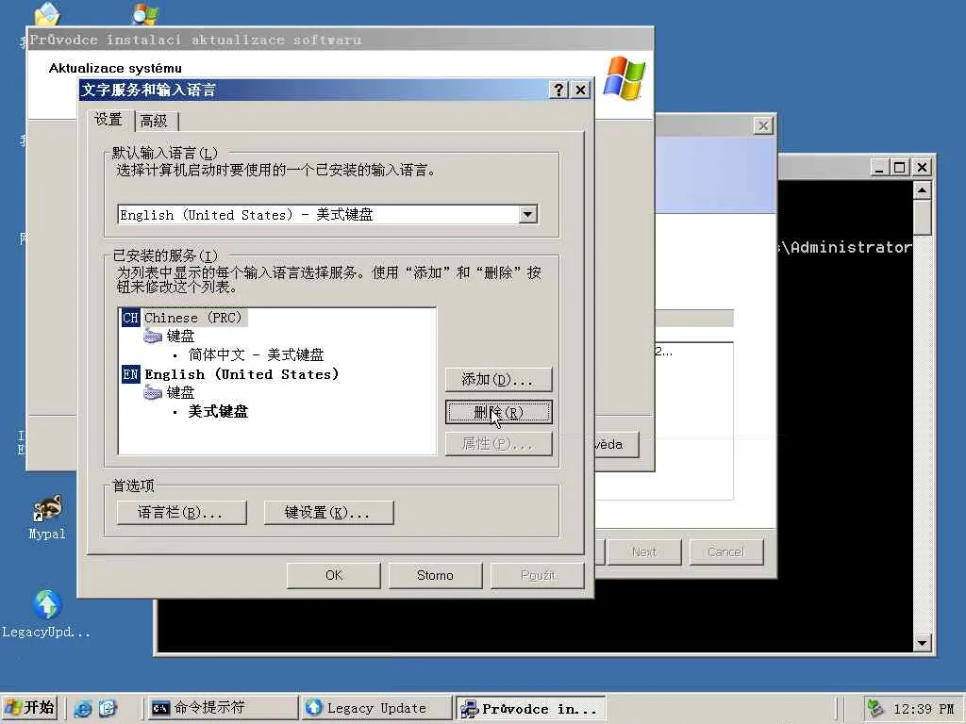Switch to the Průvodce in... taskbar item
The height and width of the screenshot is (724, 966).
click(x=530, y=709)
